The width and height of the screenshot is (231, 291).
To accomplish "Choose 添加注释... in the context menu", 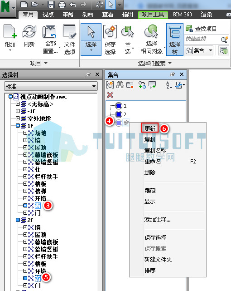I will [157, 220].
